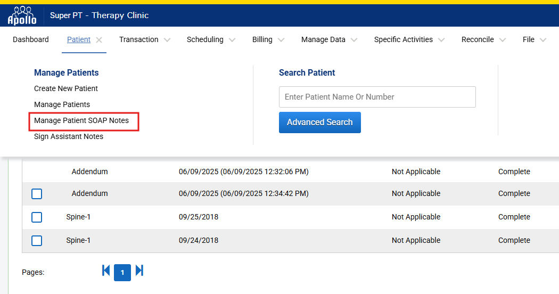
Task: Select Spine-1 in 09/24/2018 row
Action: tap(78, 241)
